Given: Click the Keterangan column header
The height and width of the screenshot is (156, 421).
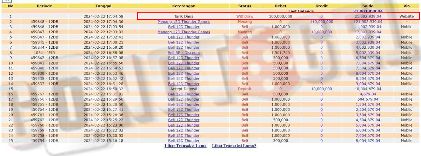Looking at the screenshot, I should 184,6.
